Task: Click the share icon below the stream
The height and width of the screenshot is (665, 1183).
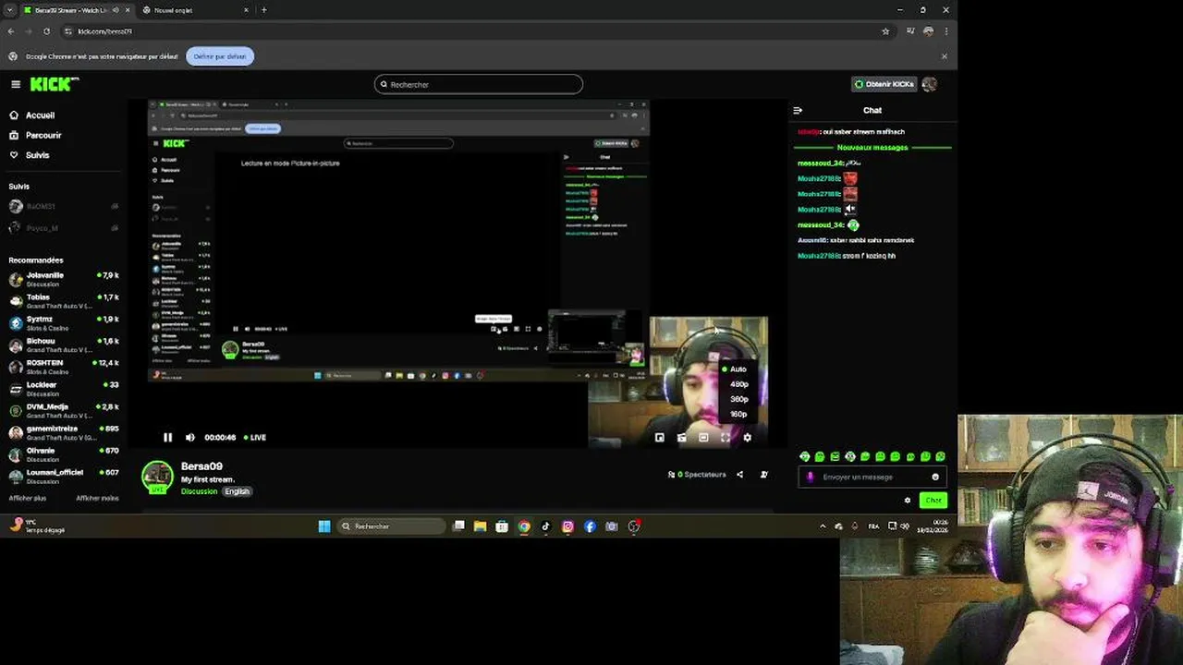Action: (x=739, y=475)
